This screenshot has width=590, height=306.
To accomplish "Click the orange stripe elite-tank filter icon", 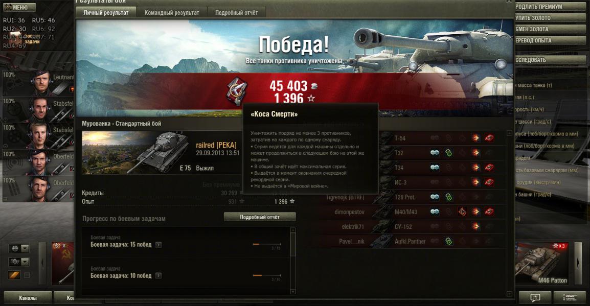I will 14,275.
